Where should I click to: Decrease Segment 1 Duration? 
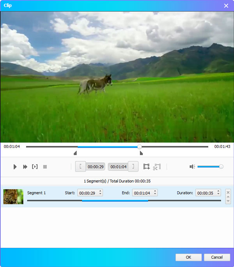pyautogui.click(x=218, y=194)
